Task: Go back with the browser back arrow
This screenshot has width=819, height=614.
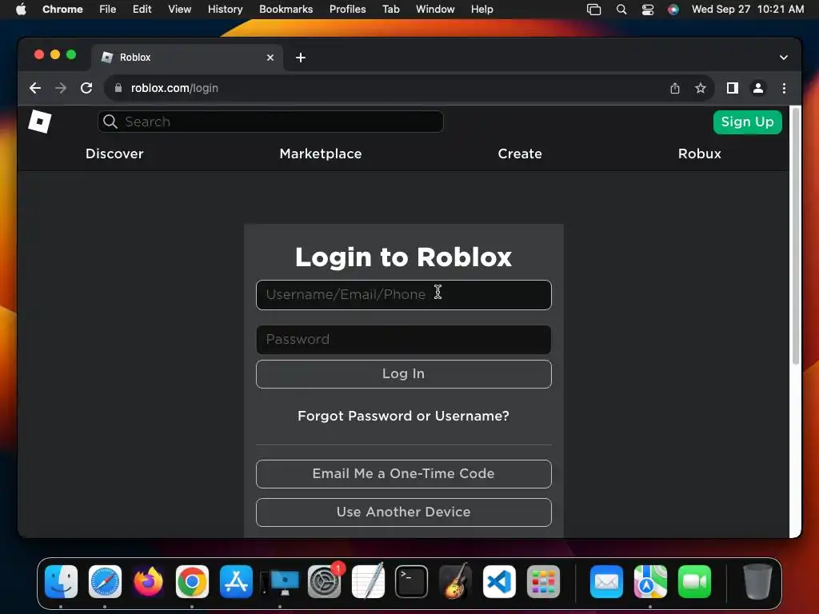Action: (35, 88)
